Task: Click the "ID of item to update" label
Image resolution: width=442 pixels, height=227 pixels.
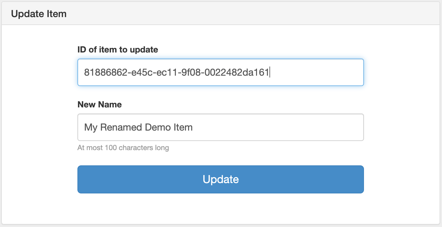Action: point(118,49)
